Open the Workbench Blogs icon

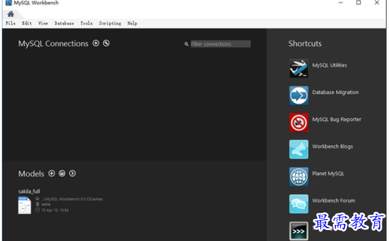(299, 149)
